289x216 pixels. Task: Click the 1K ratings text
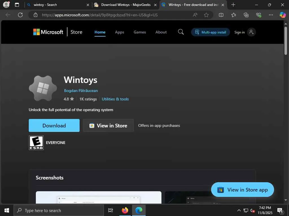click(88, 99)
